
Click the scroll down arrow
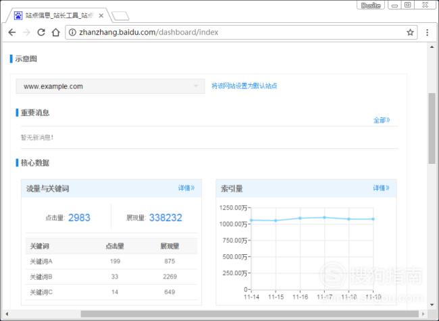tap(432, 305)
